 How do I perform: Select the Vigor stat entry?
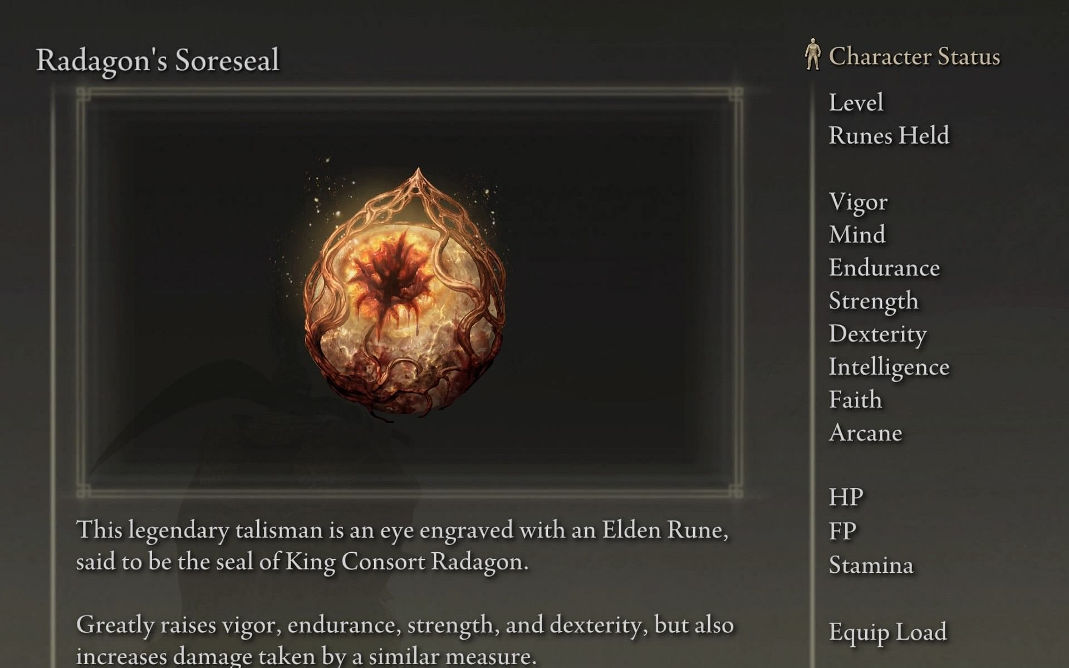856,201
